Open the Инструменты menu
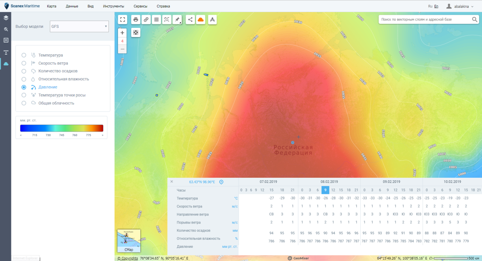This screenshot has height=261, width=482. click(x=114, y=6)
